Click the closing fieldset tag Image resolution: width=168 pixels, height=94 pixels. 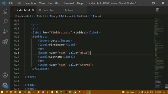tap(40, 69)
